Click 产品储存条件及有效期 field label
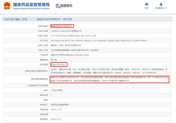 tap(38, 86)
